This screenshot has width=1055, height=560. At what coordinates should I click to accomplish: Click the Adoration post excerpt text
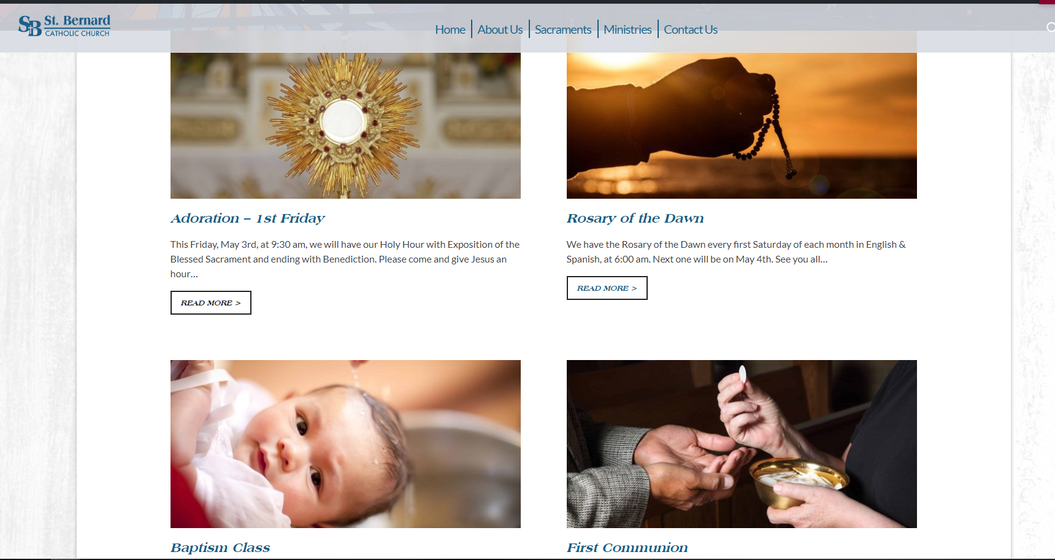(345, 259)
